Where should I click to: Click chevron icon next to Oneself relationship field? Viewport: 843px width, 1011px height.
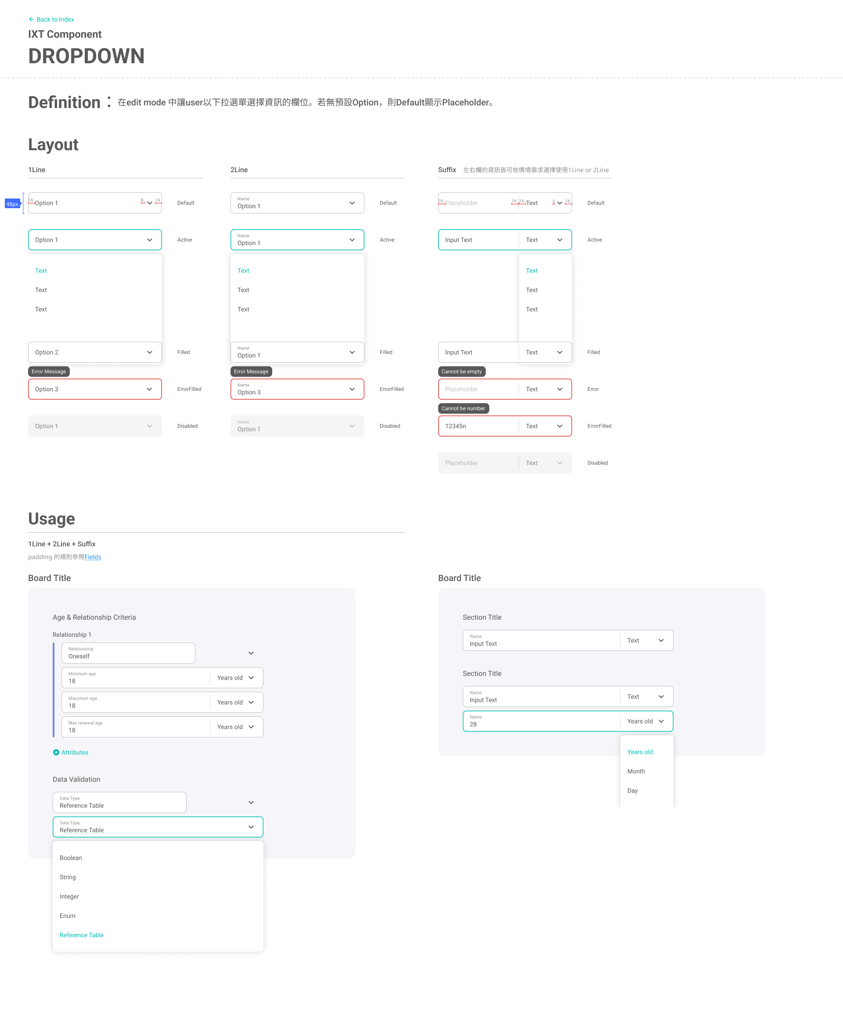coord(251,654)
